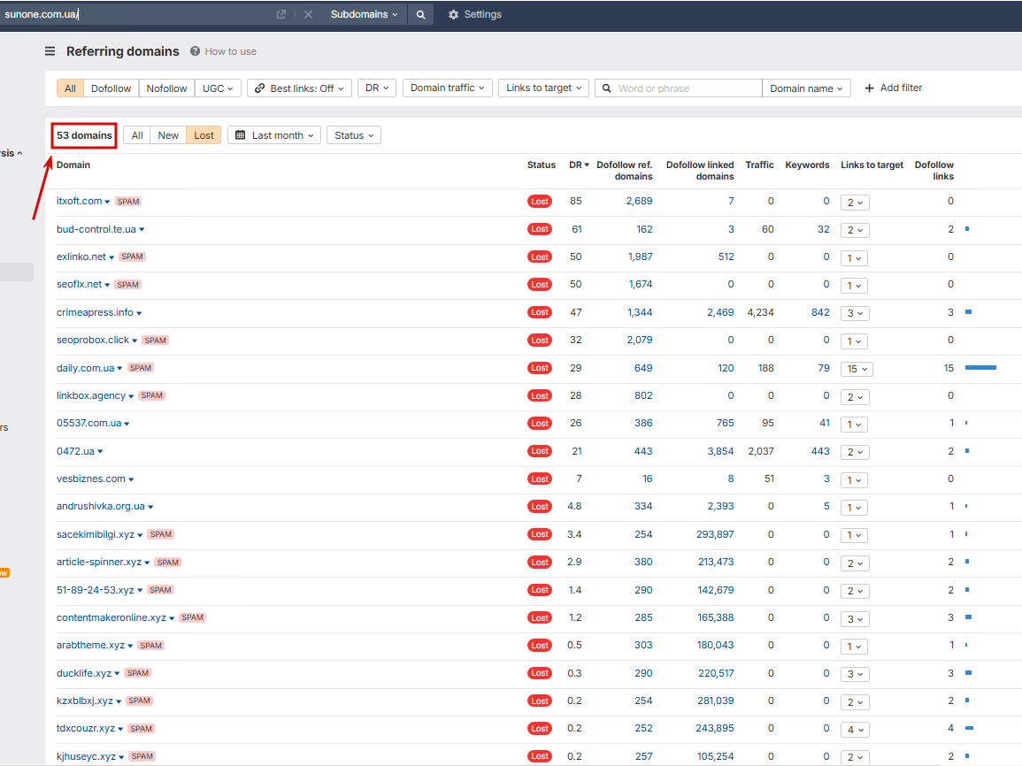Click the link icon in Best links
The image size is (1022, 766).
259,88
